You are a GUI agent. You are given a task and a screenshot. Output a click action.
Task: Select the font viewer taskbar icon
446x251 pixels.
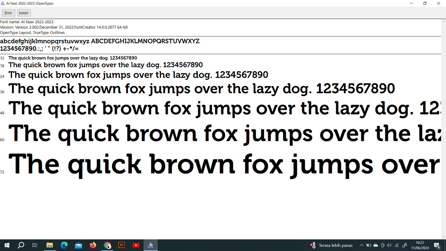pyautogui.click(x=150, y=245)
